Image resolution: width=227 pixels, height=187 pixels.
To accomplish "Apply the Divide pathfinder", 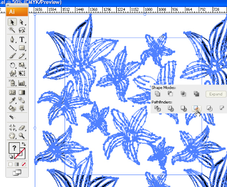I will 157,108.
